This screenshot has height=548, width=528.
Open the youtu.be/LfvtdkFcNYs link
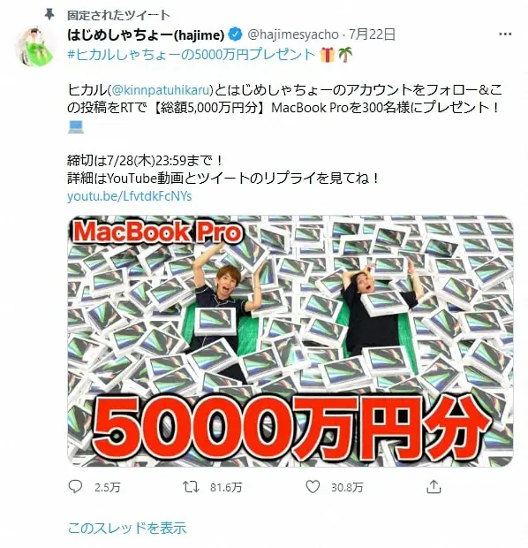click(x=130, y=196)
